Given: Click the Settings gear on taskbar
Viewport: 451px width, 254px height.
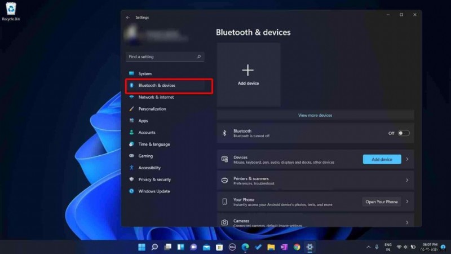Looking at the screenshot, I should 309,247.
